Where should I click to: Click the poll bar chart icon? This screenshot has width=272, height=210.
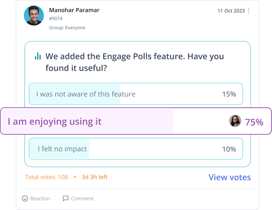click(x=38, y=56)
